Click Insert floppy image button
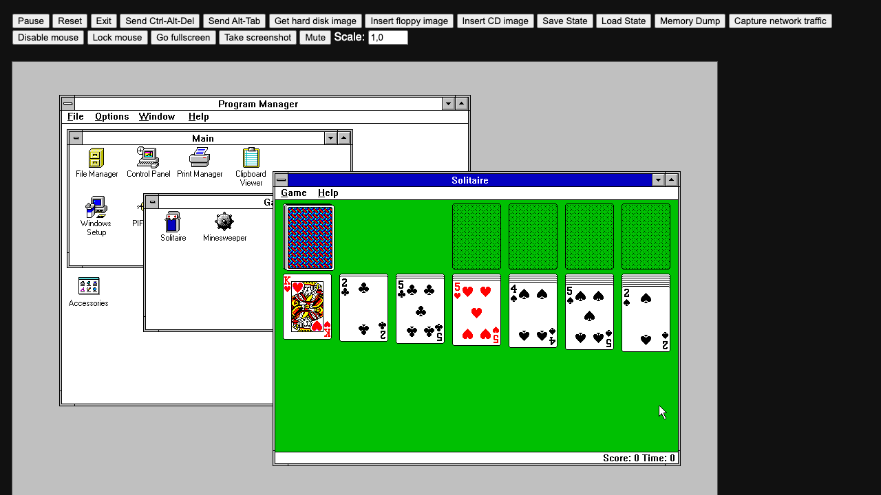 tap(409, 21)
